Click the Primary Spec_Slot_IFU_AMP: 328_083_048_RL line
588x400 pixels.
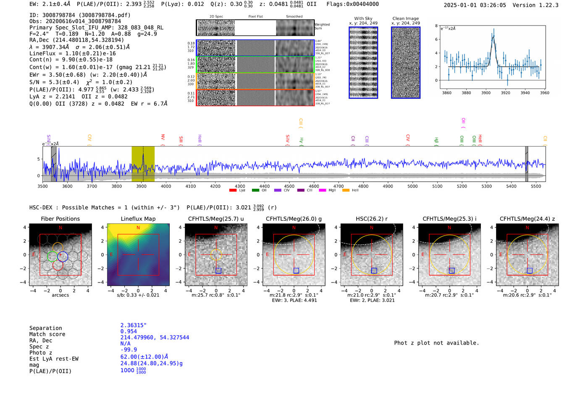click(97, 28)
